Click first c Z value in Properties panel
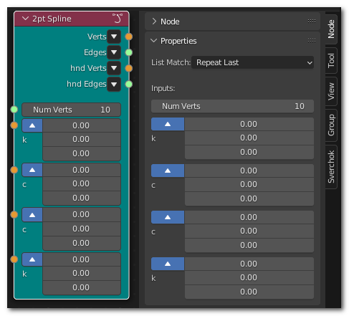 tap(249, 198)
